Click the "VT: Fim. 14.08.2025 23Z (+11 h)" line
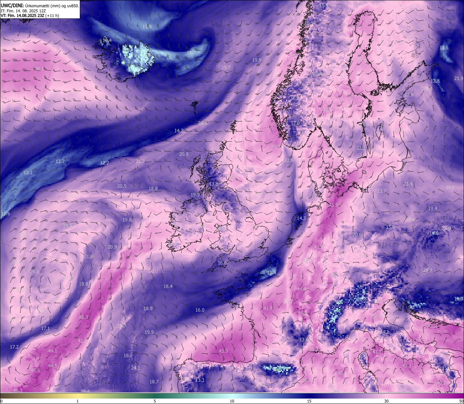The height and width of the screenshot is (404, 464). point(30,16)
